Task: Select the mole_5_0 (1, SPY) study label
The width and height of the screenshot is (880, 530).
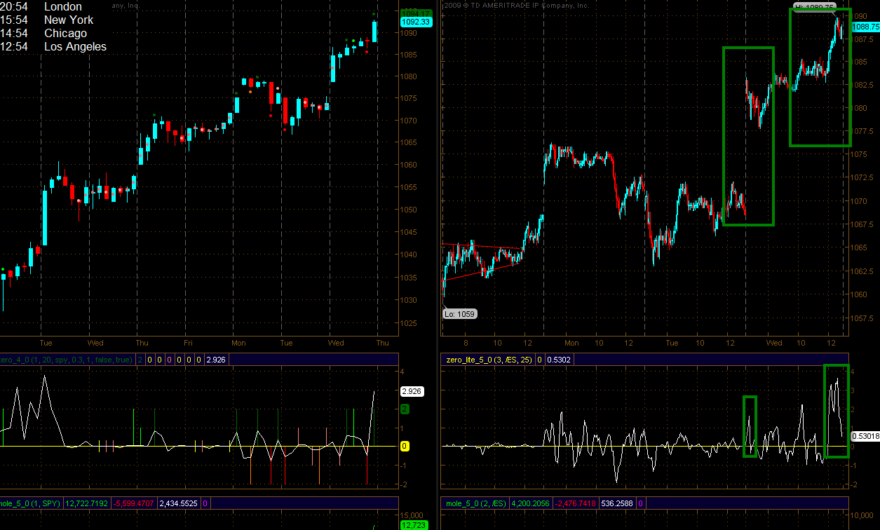Action: (x=31, y=503)
